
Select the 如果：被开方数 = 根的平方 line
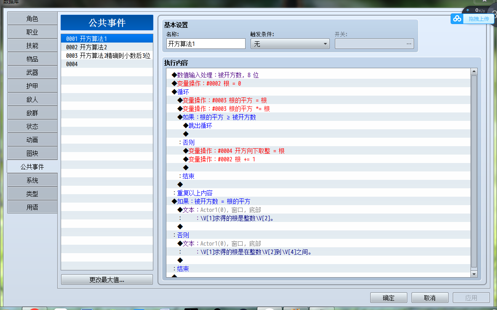tap(318, 201)
